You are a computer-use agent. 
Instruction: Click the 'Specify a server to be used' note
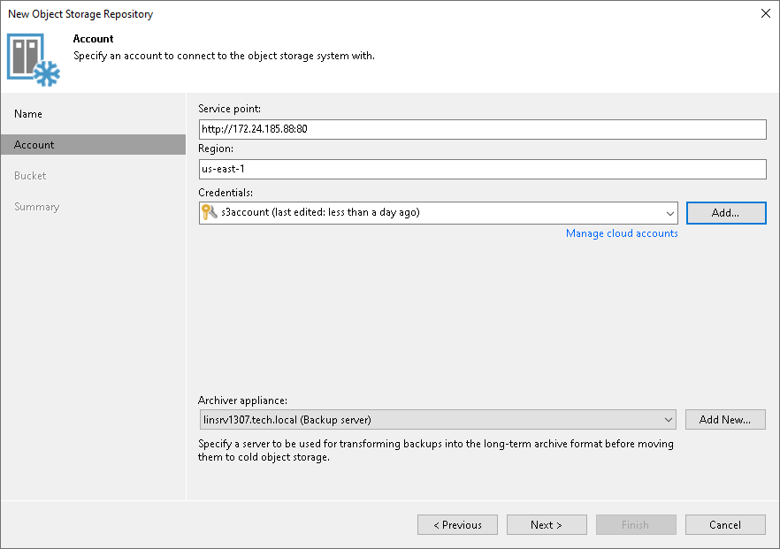[436, 450]
